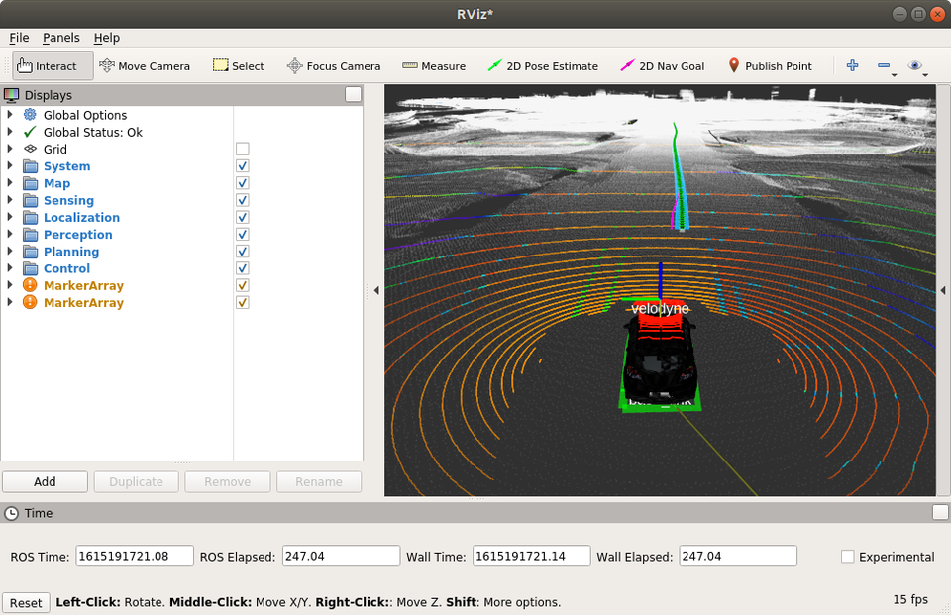The image size is (951, 615).
Task: Expand the Planning display group
Action: coord(10,252)
